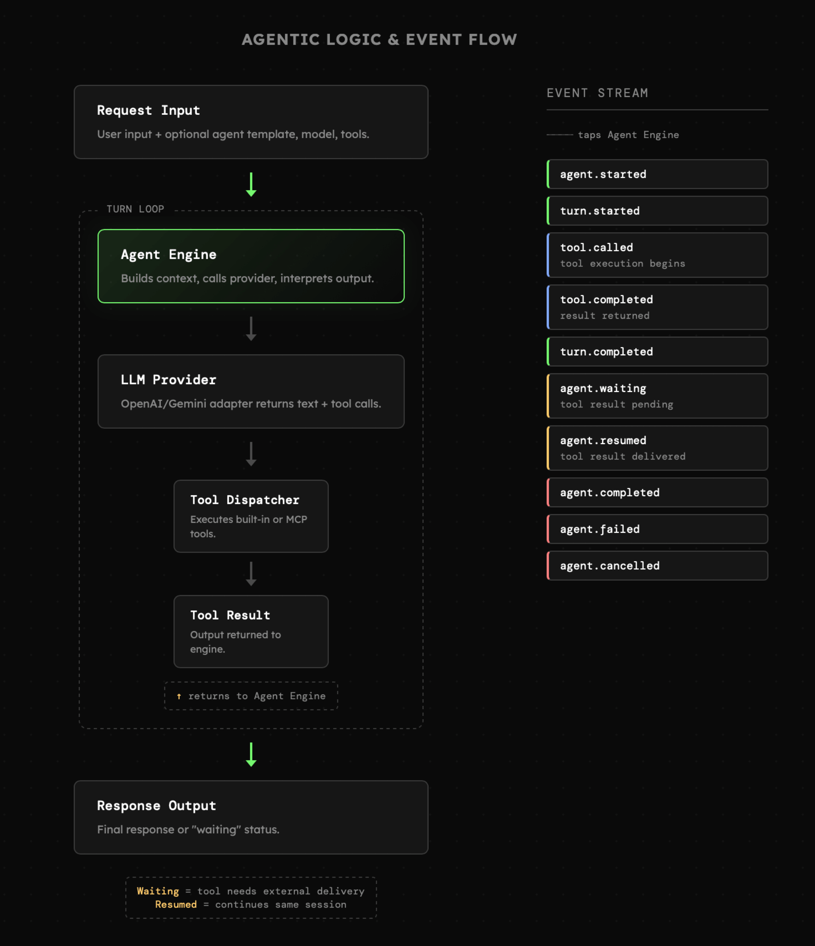
Task: Click the Tool Result box
Action: pos(251,631)
